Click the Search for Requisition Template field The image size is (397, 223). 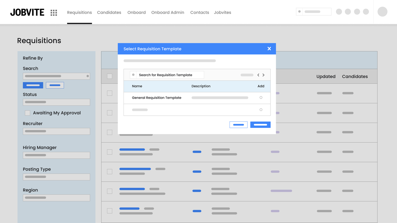[167, 75]
